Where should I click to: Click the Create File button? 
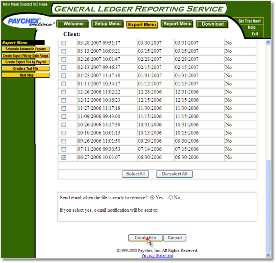click(145, 238)
